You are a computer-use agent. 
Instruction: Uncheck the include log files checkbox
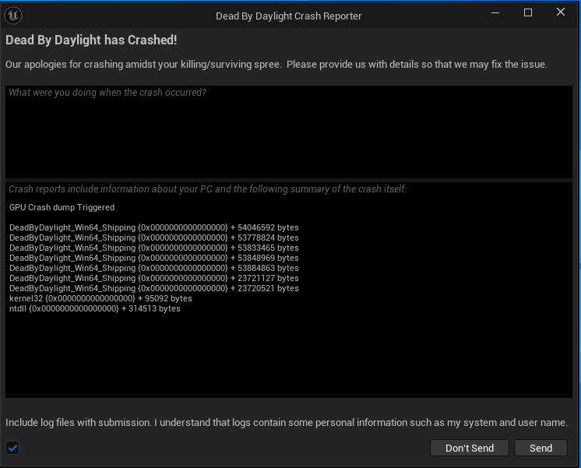(12, 448)
